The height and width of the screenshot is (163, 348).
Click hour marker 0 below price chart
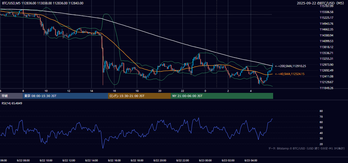205,91
